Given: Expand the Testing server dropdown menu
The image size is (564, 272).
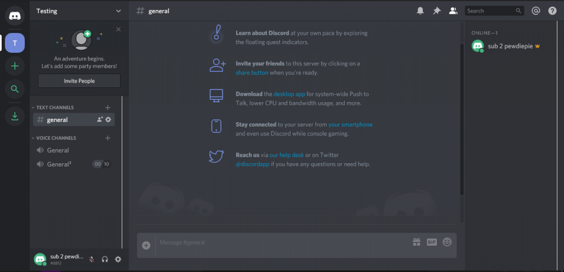Looking at the screenshot, I should point(118,11).
